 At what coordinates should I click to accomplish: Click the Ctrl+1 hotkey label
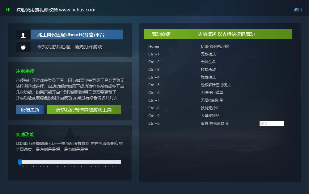pos(154,54)
